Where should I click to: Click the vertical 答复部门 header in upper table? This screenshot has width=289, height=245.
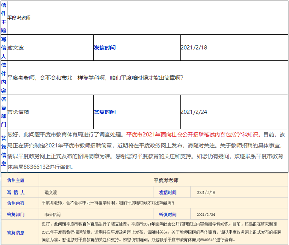(4, 112)
